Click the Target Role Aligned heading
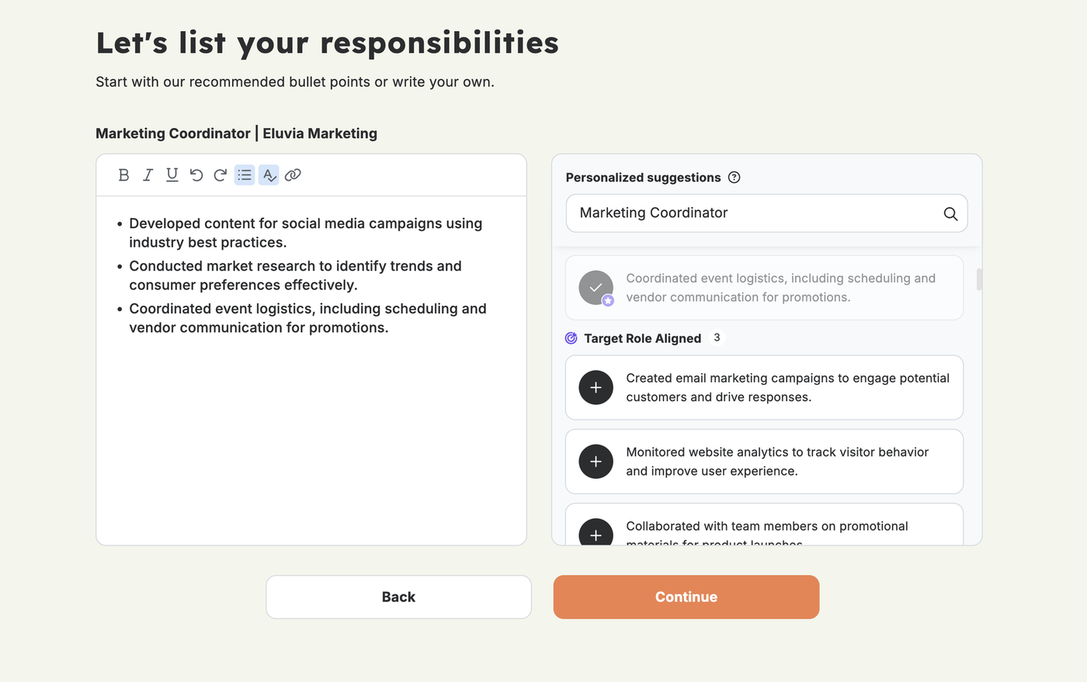Screen dimensions: 1087x682 tap(642, 338)
